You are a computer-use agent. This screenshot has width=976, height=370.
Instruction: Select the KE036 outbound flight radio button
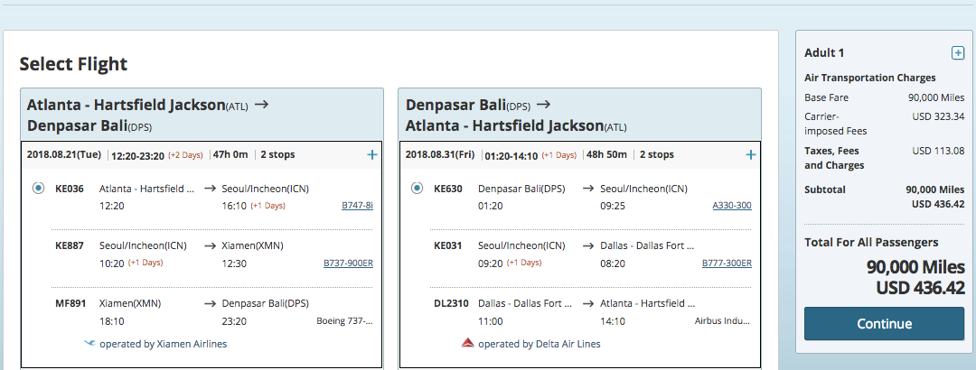(39, 188)
